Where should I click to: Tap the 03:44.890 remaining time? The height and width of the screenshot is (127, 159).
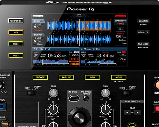coord(105,56)
